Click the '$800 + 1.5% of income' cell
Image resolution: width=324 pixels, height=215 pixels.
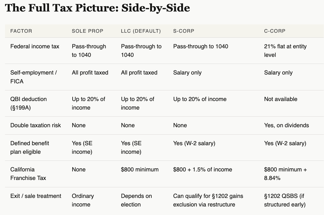(x=203, y=169)
